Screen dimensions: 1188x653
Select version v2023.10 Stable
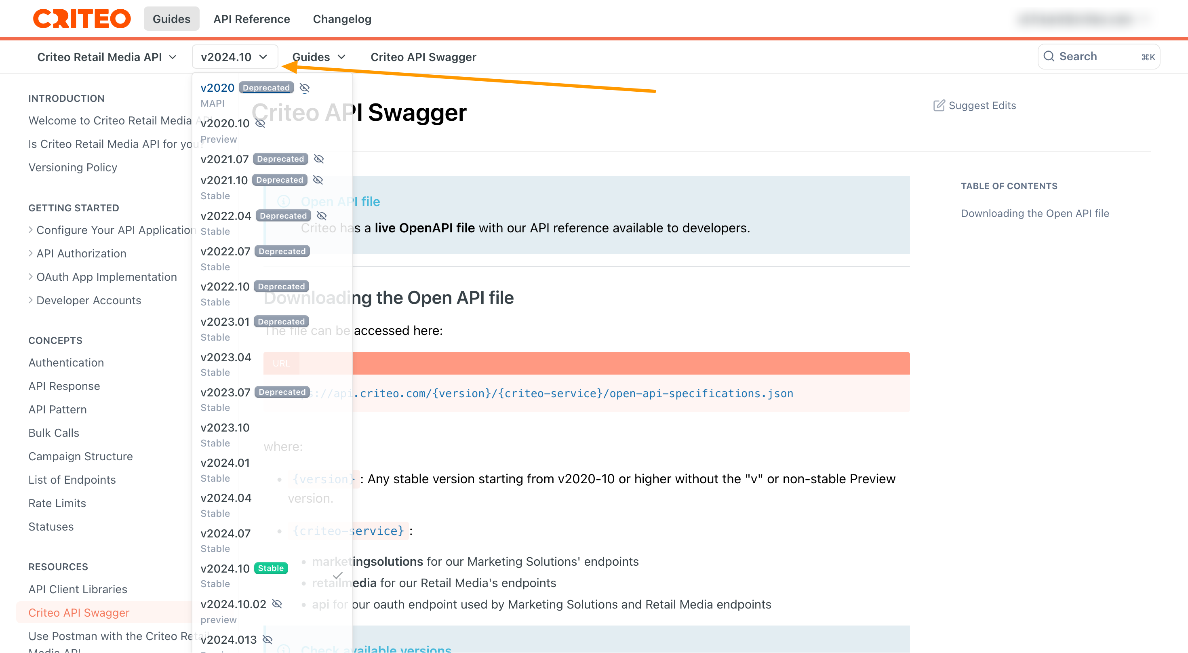coord(272,435)
